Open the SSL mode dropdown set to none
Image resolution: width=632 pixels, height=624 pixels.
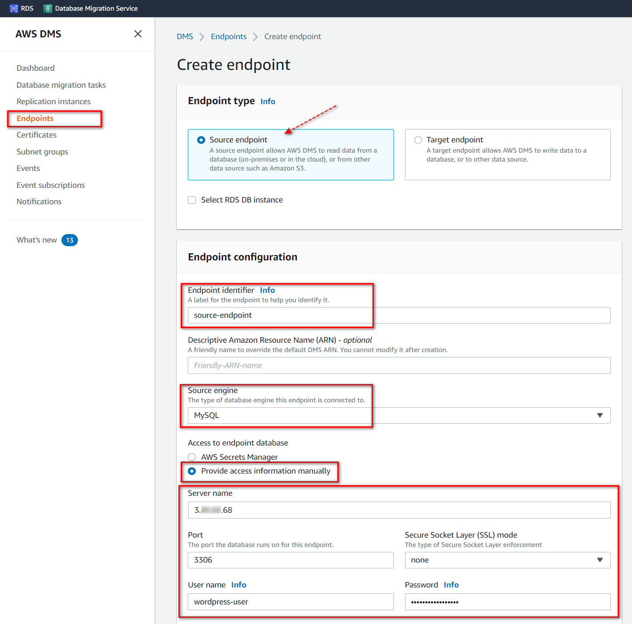508,560
